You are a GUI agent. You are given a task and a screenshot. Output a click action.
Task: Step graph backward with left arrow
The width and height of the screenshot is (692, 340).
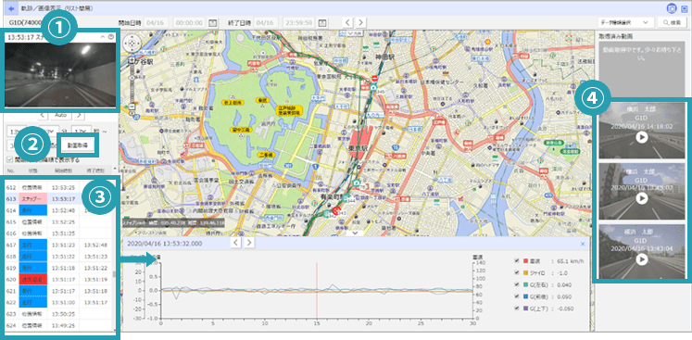(x=236, y=243)
